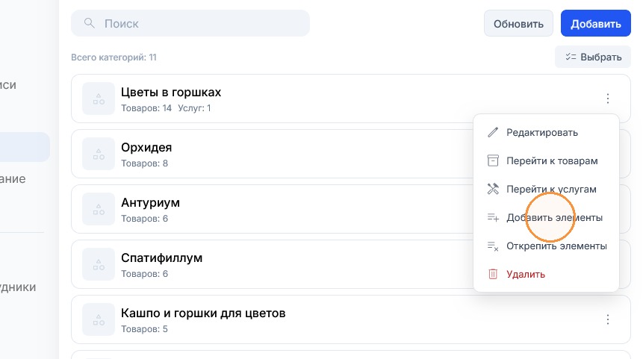The image size is (643, 359).
Task: Open three-dot menu for Цветы в горшках
Action: [x=608, y=99]
